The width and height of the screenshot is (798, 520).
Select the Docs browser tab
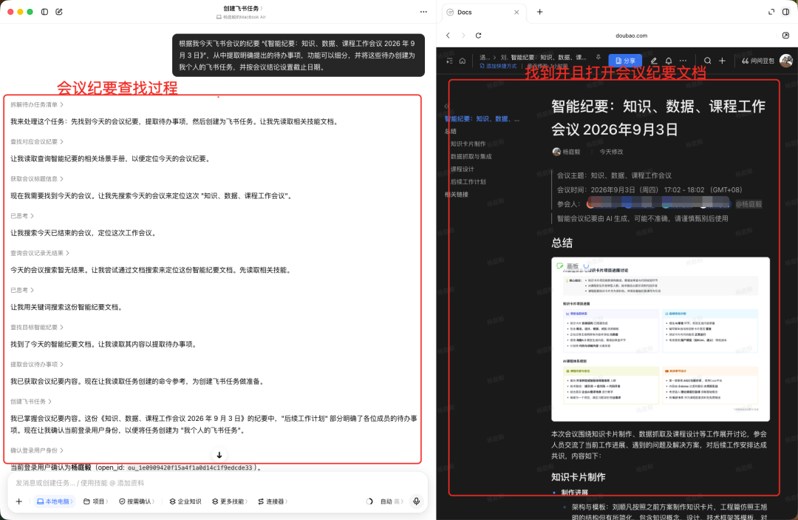pyautogui.click(x=482, y=13)
